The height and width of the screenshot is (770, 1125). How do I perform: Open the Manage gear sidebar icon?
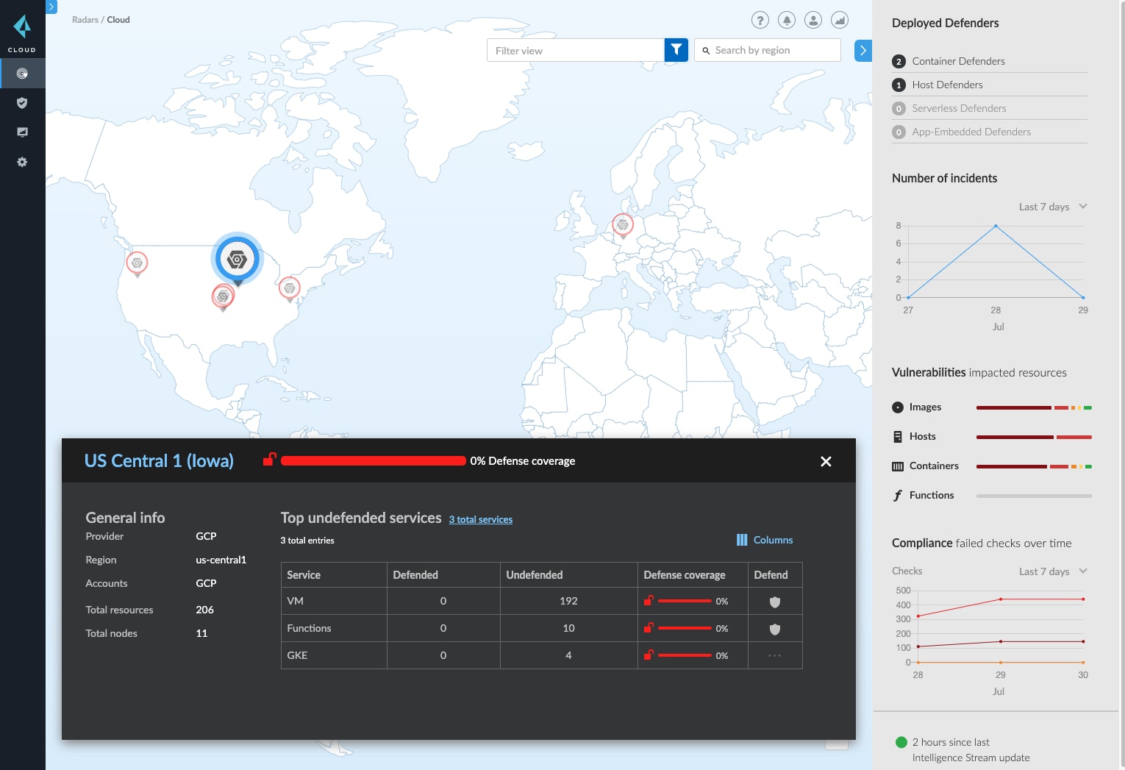pyautogui.click(x=22, y=162)
